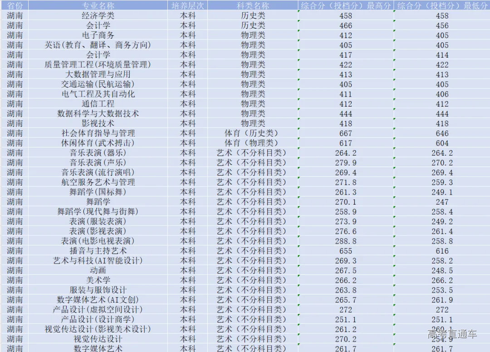The image size is (490, 352).
Task: Select the 质量管理工程(环境质量管理) cell
Action: [x=98, y=64]
